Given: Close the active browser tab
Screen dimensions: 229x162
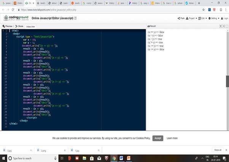Looking at the screenshot, I should click(x=33, y=3).
